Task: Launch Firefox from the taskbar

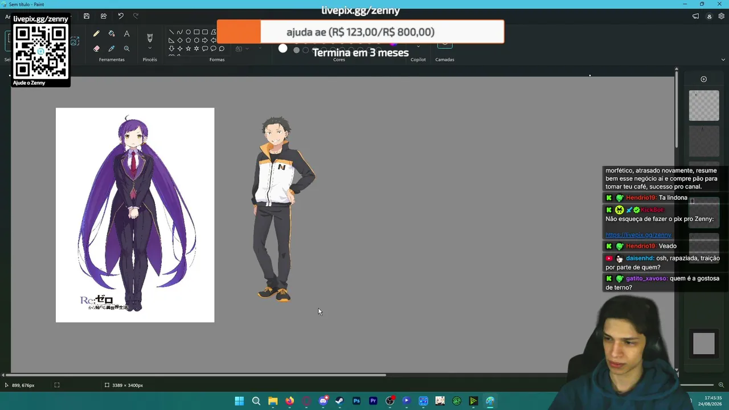Action: pos(290,401)
